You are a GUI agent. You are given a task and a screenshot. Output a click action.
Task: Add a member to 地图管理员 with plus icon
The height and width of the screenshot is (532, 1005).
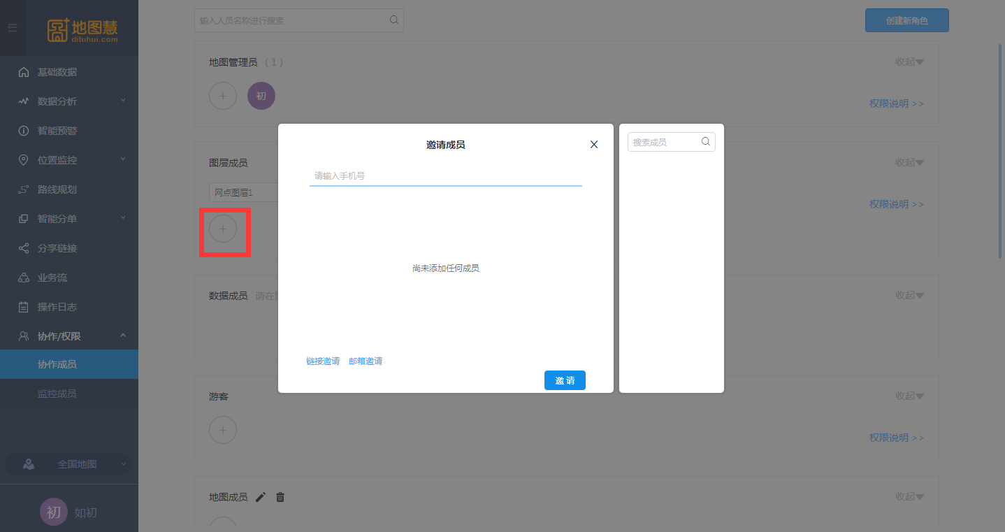[x=223, y=96]
